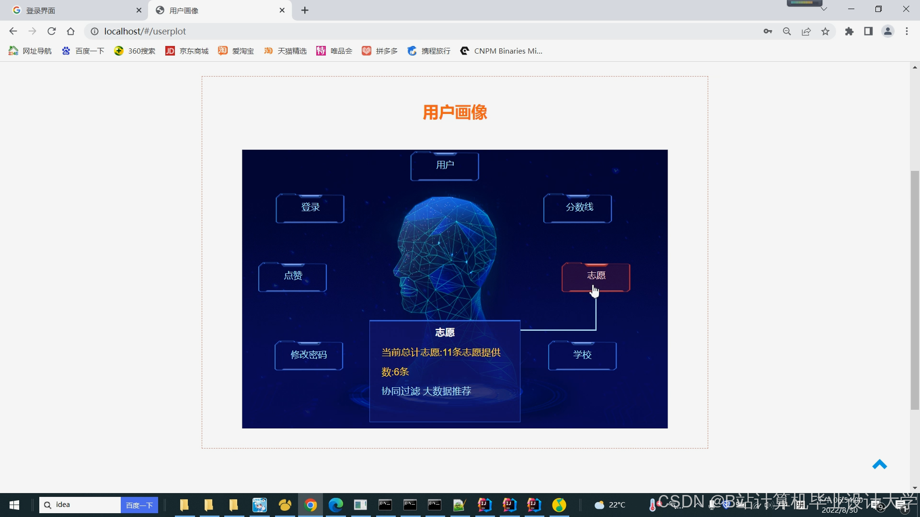Open the share page icon
Viewport: 920px width, 517px height.
(806, 31)
